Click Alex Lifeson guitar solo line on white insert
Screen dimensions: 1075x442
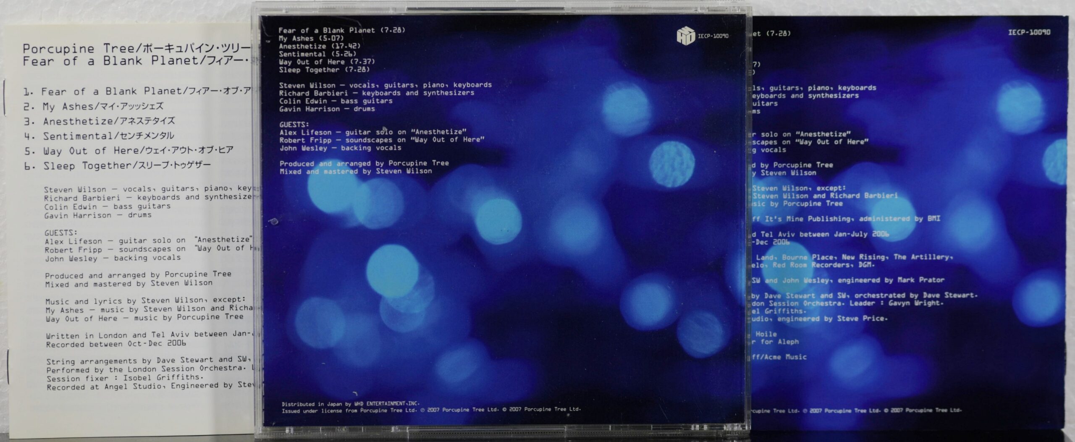[149, 241]
